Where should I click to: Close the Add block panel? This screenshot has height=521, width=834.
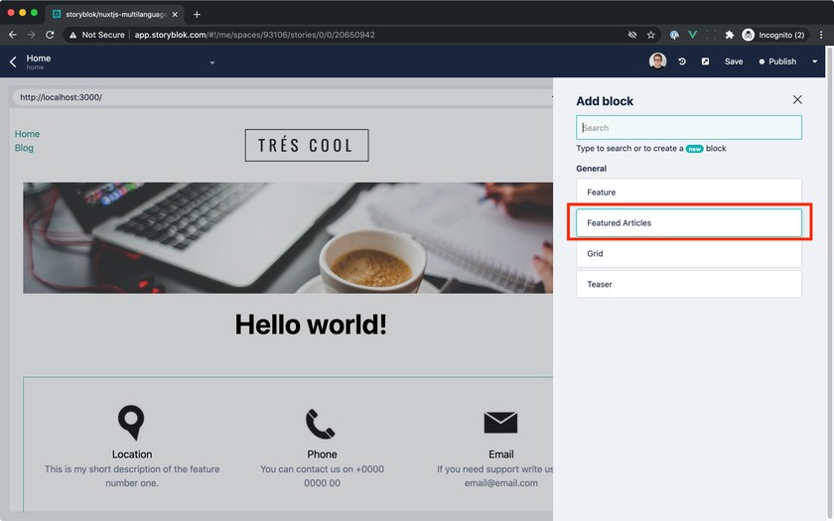(x=797, y=100)
